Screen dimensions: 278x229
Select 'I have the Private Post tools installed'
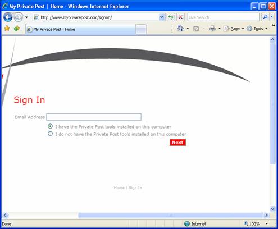[50, 126]
